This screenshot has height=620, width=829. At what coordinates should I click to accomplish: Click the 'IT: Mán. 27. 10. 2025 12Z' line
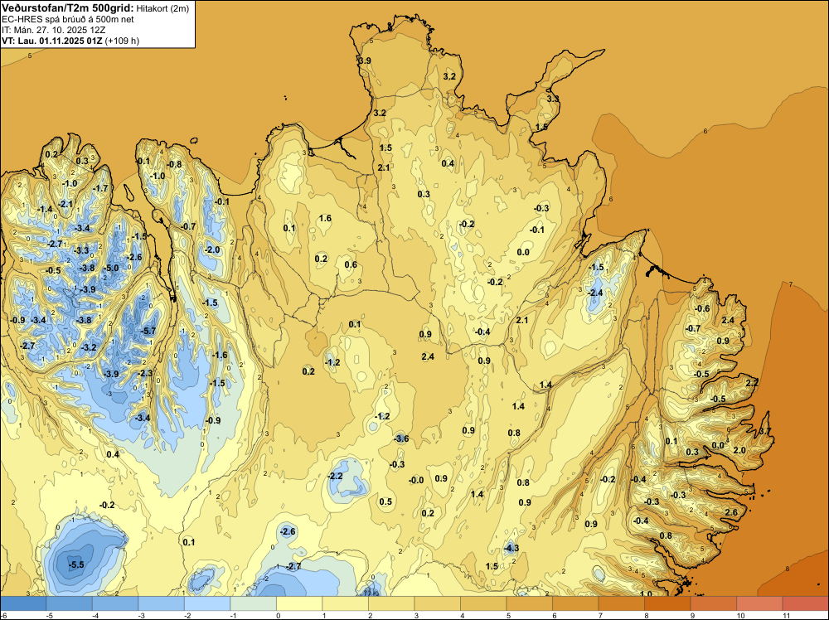[53, 30]
